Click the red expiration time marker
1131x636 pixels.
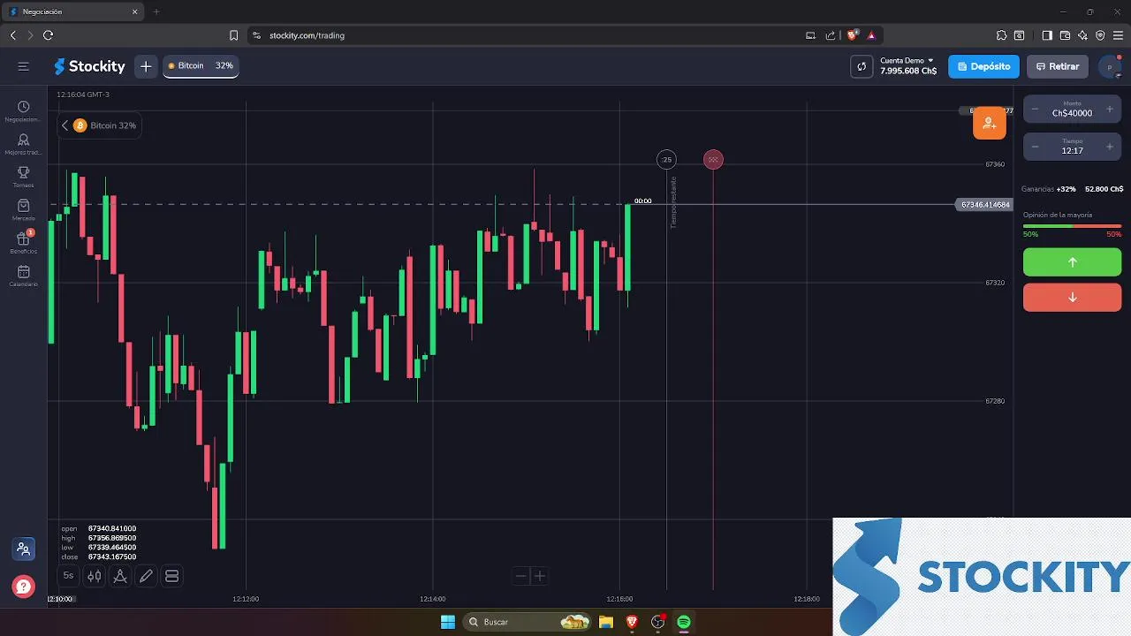point(713,160)
